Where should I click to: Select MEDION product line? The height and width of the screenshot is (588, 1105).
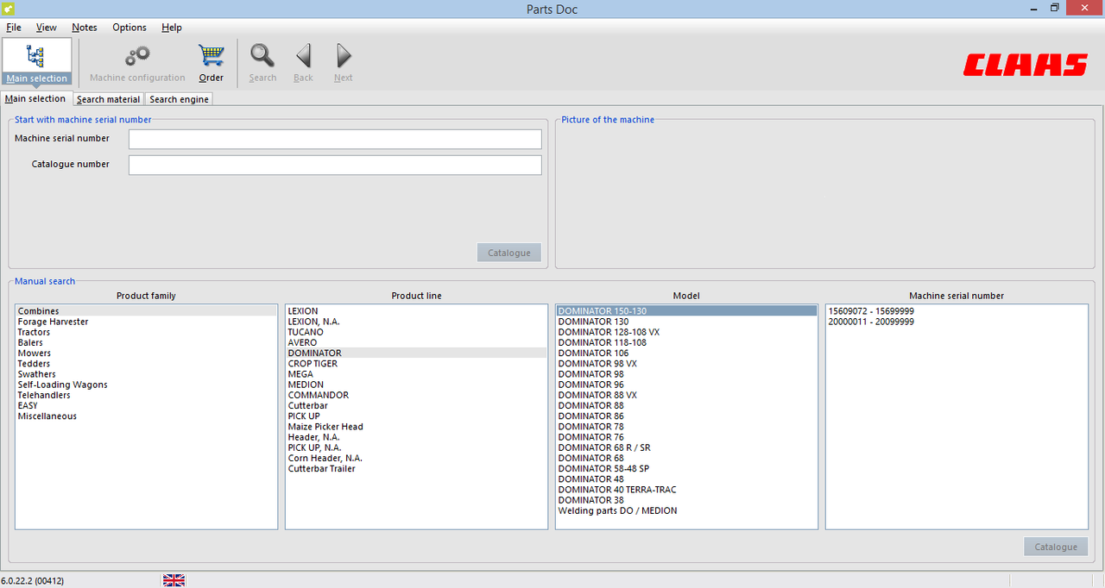point(416,385)
